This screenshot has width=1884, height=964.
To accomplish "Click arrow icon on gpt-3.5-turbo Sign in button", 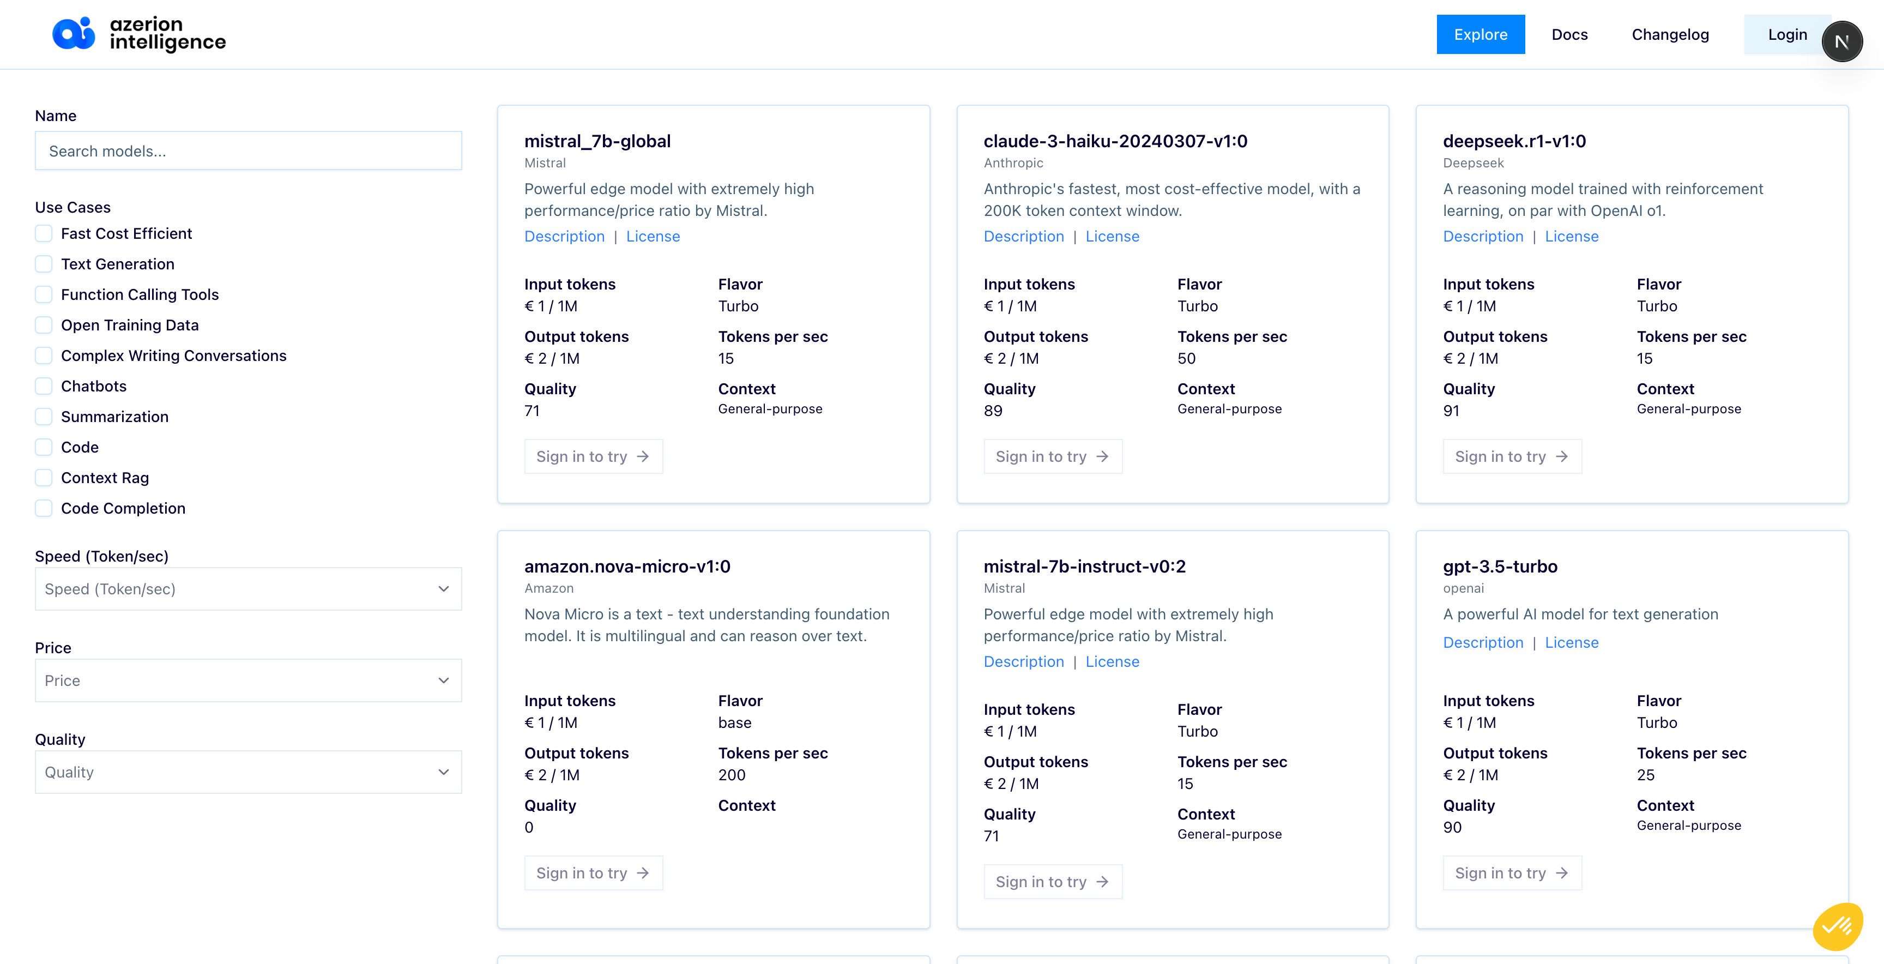I will click(1561, 872).
